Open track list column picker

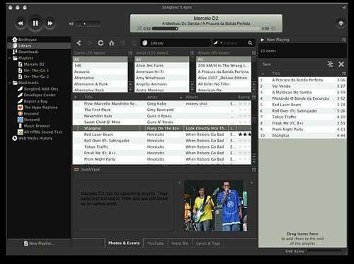pos(253,97)
